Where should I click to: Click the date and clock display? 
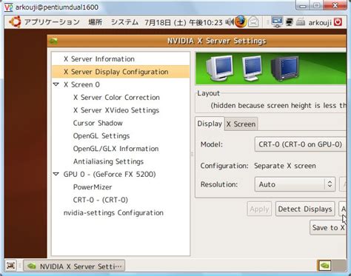(184, 22)
